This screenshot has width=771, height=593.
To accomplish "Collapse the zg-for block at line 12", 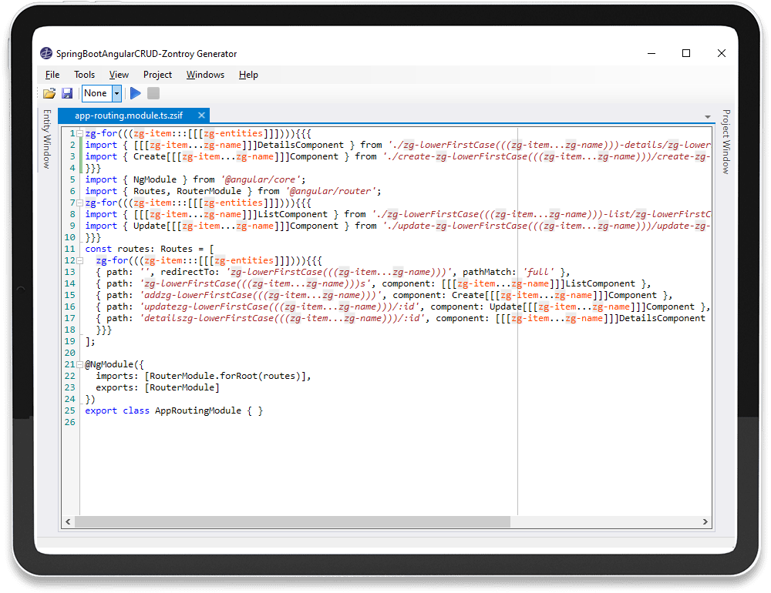I will click(80, 261).
